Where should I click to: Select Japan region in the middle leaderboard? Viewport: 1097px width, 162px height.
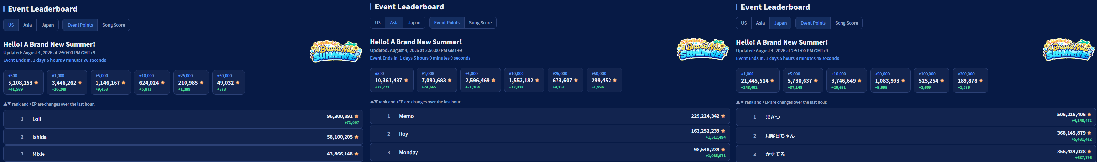click(414, 23)
